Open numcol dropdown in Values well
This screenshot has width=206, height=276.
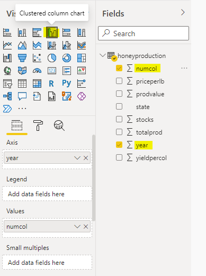pos(77,227)
